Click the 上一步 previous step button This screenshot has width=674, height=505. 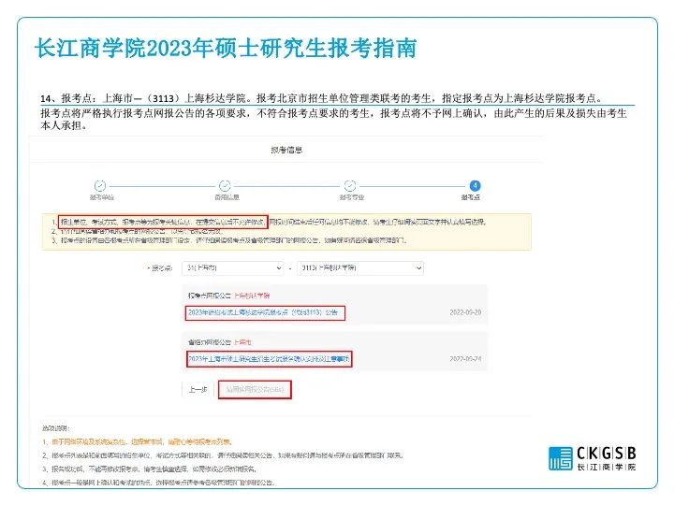point(198,389)
